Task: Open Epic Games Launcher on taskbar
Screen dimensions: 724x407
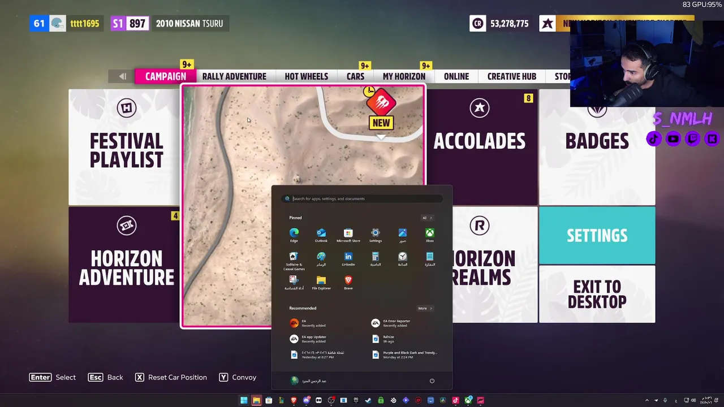Action: tap(356, 400)
